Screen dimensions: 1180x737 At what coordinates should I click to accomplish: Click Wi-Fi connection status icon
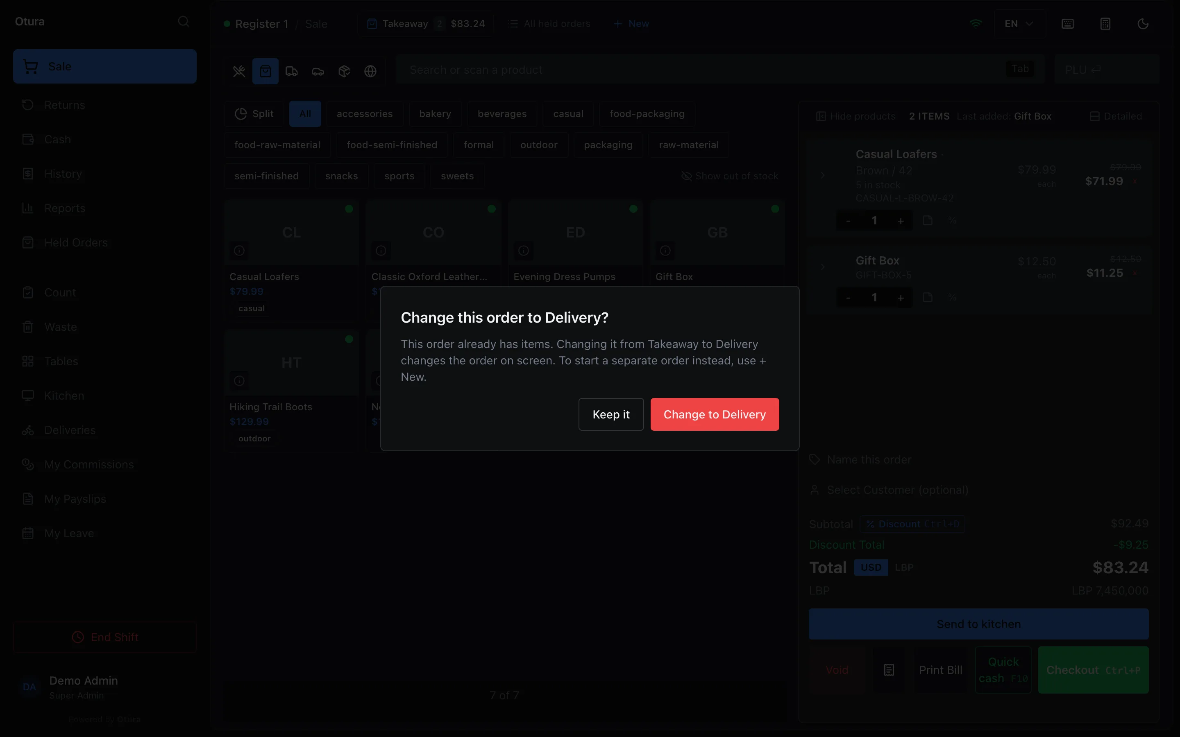tap(976, 24)
